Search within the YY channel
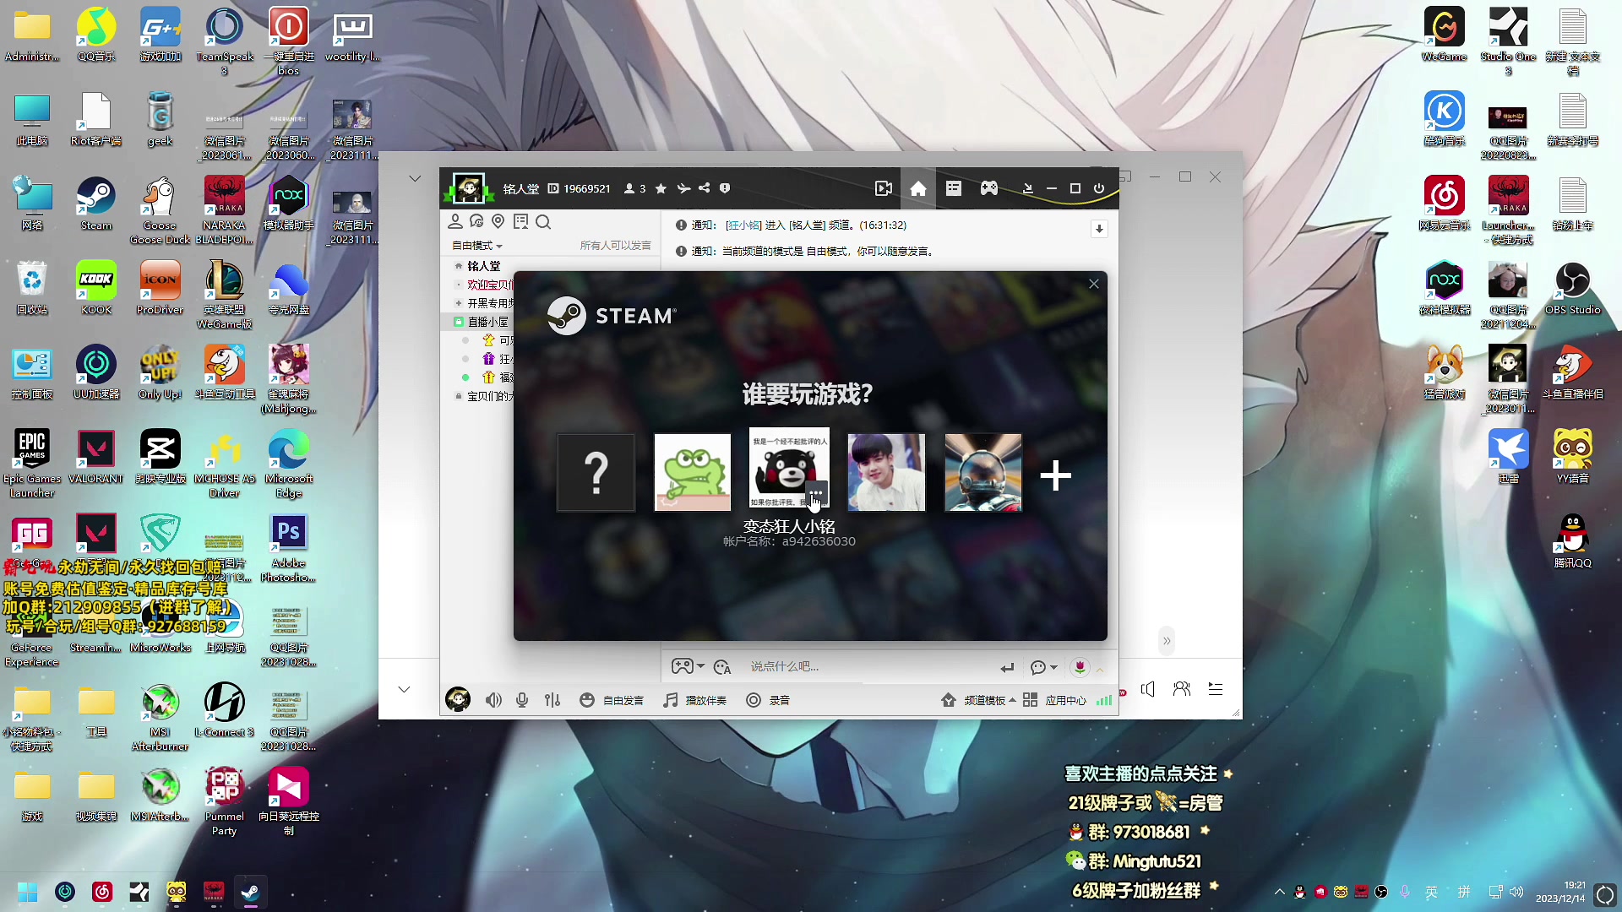This screenshot has width=1622, height=912. (x=543, y=222)
